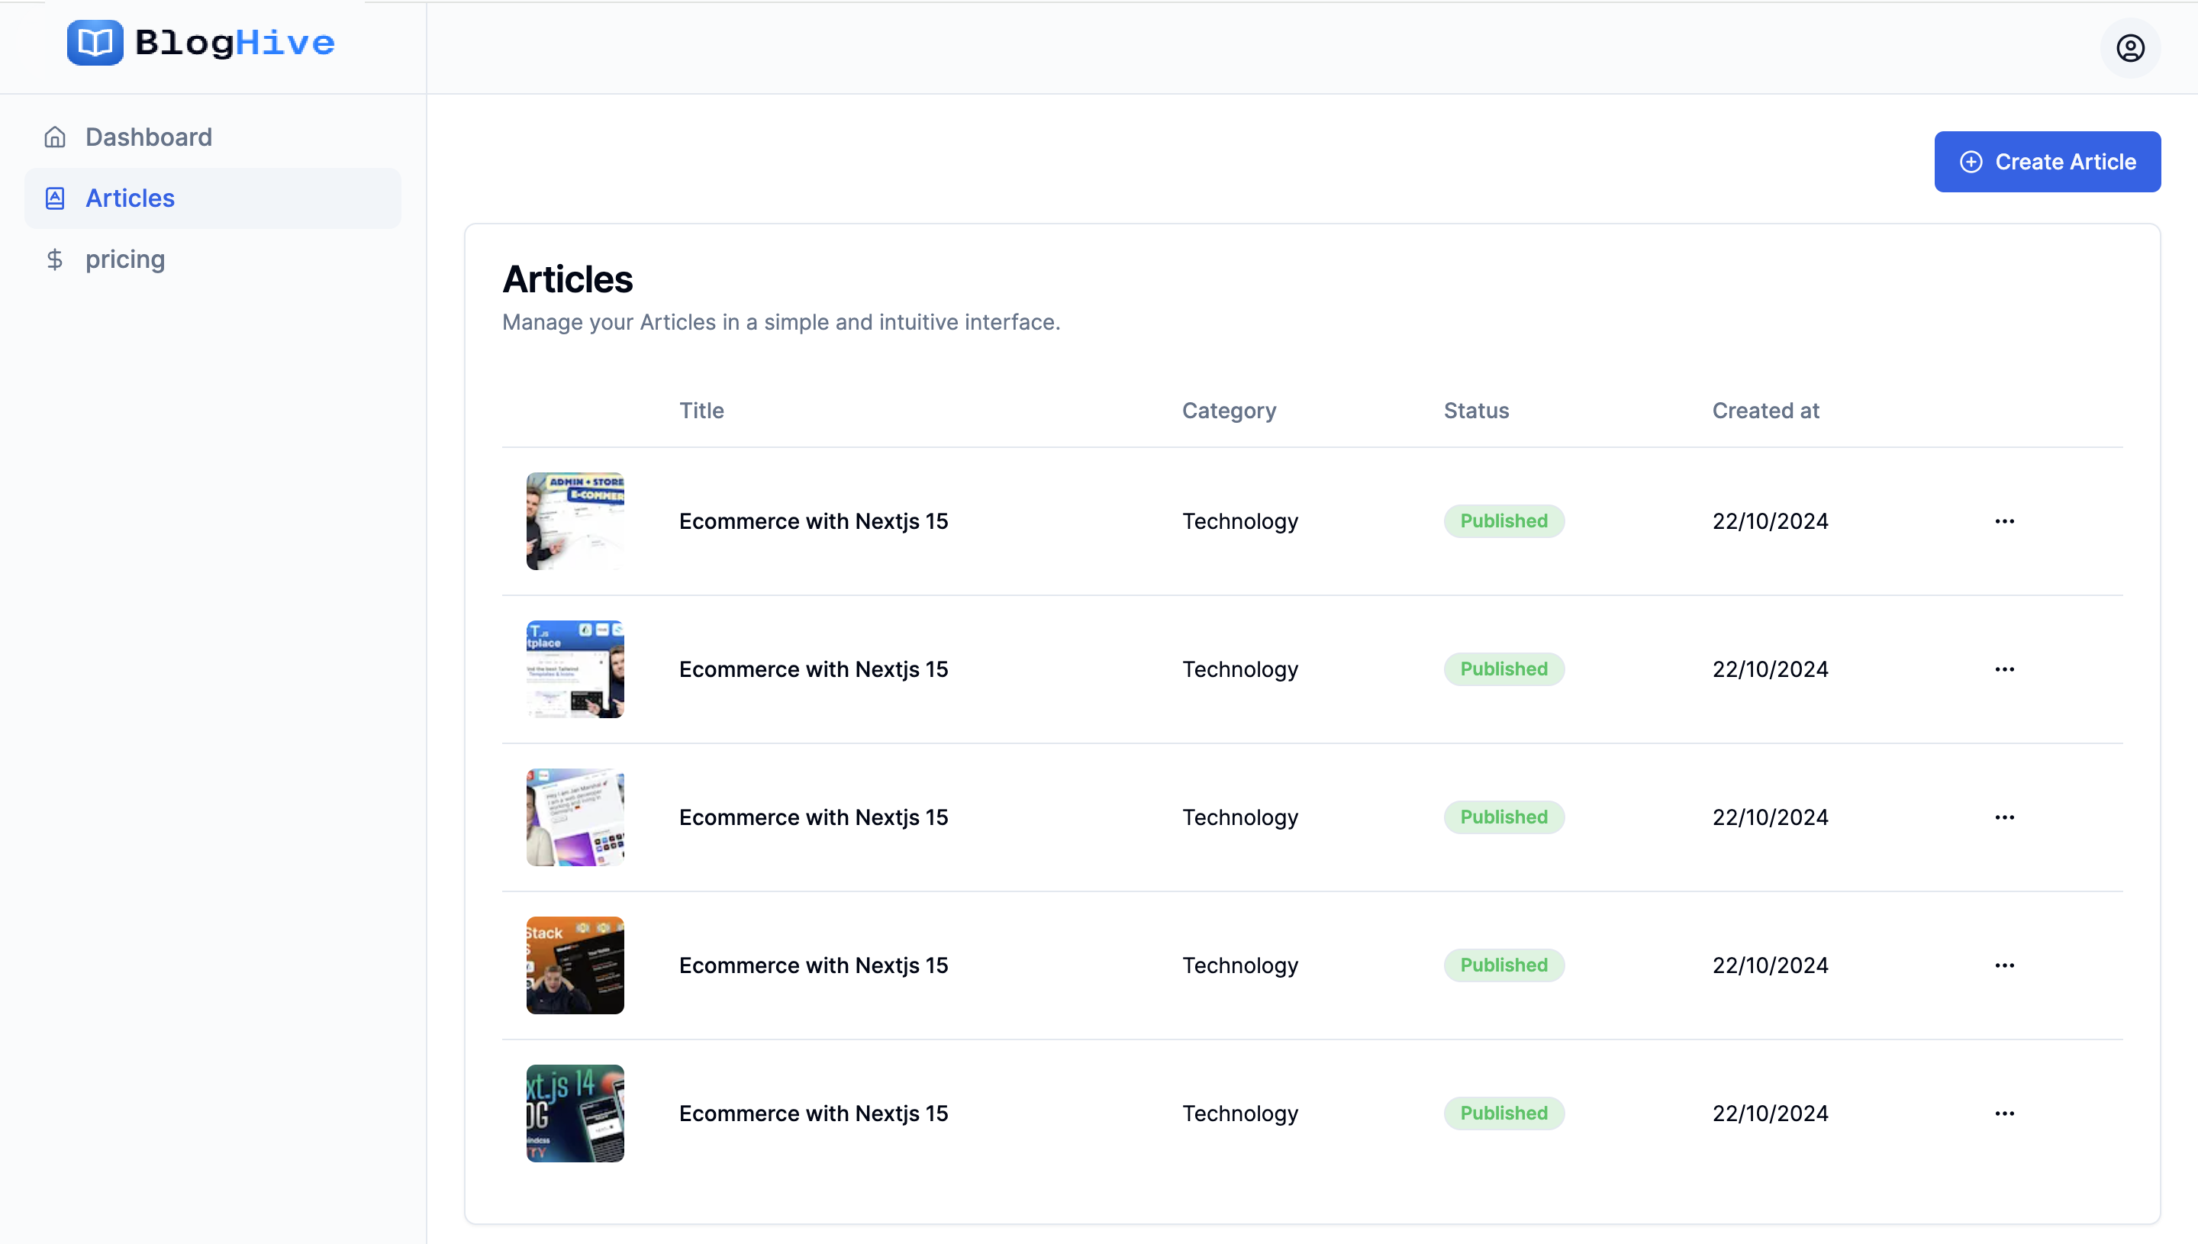Click the first article's admin store thumbnail

575,521
